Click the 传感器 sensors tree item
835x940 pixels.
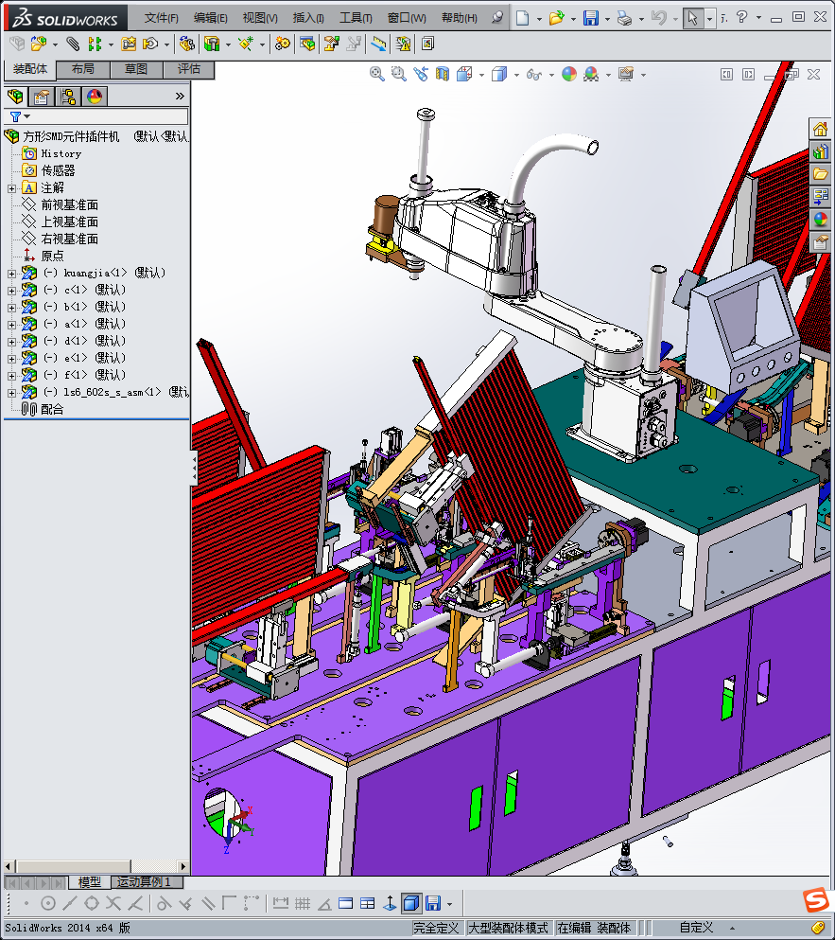(58, 170)
